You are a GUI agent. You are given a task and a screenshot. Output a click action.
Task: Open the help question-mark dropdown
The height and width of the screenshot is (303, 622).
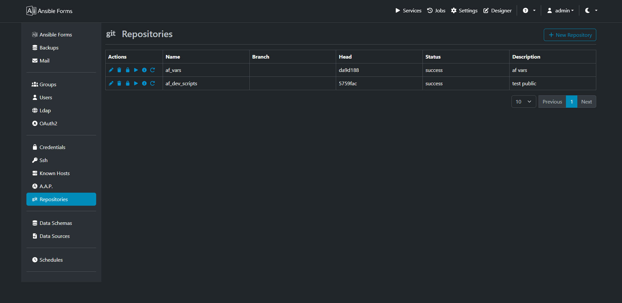(529, 10)
